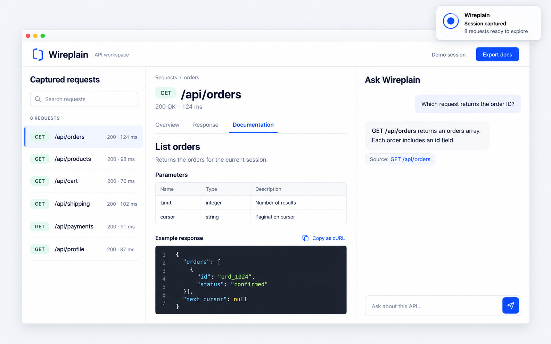551x344 pixels.
Task: Click the string type cell
Action: (225, 217)
